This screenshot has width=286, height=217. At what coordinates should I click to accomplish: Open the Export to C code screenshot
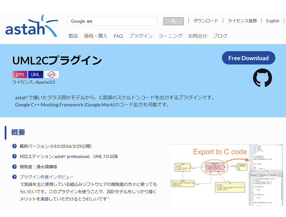coord(228,174)
